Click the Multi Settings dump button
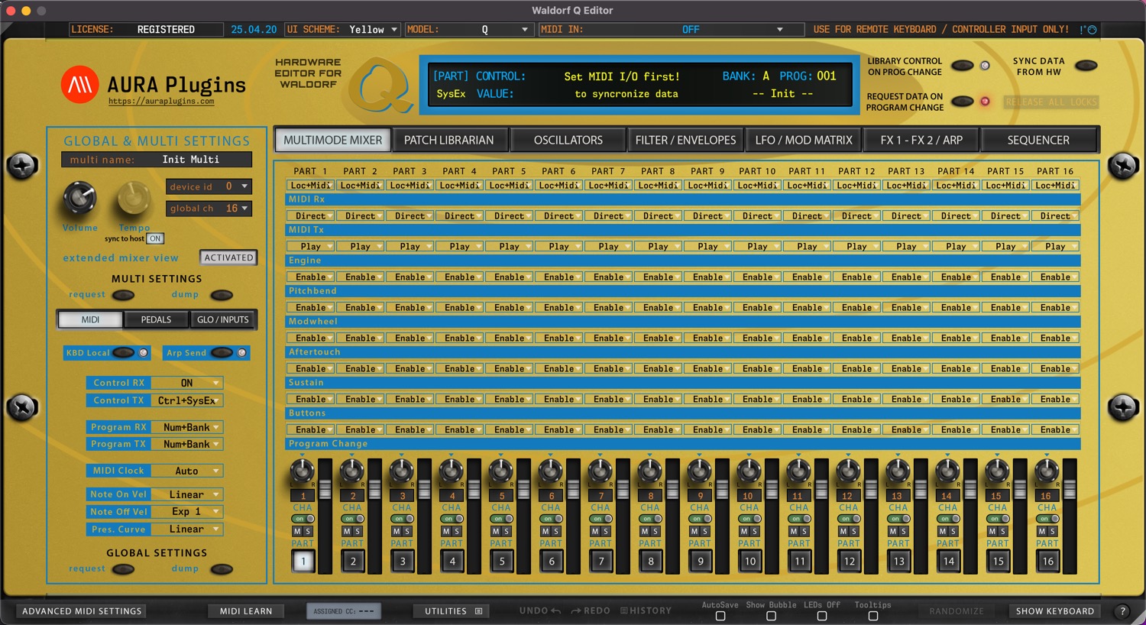 point(222,295)
